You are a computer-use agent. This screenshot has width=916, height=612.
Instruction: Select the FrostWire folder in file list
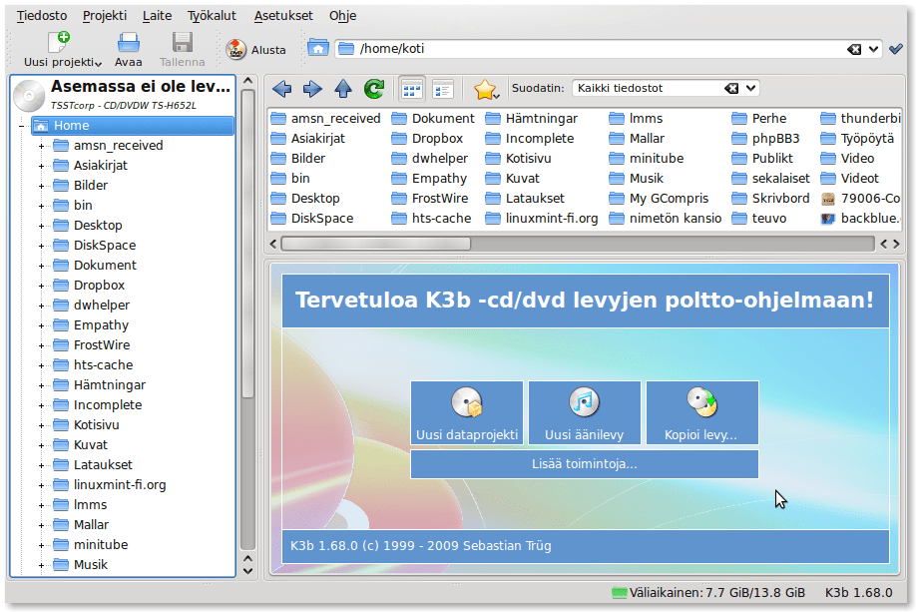click(x=430, y=198)
